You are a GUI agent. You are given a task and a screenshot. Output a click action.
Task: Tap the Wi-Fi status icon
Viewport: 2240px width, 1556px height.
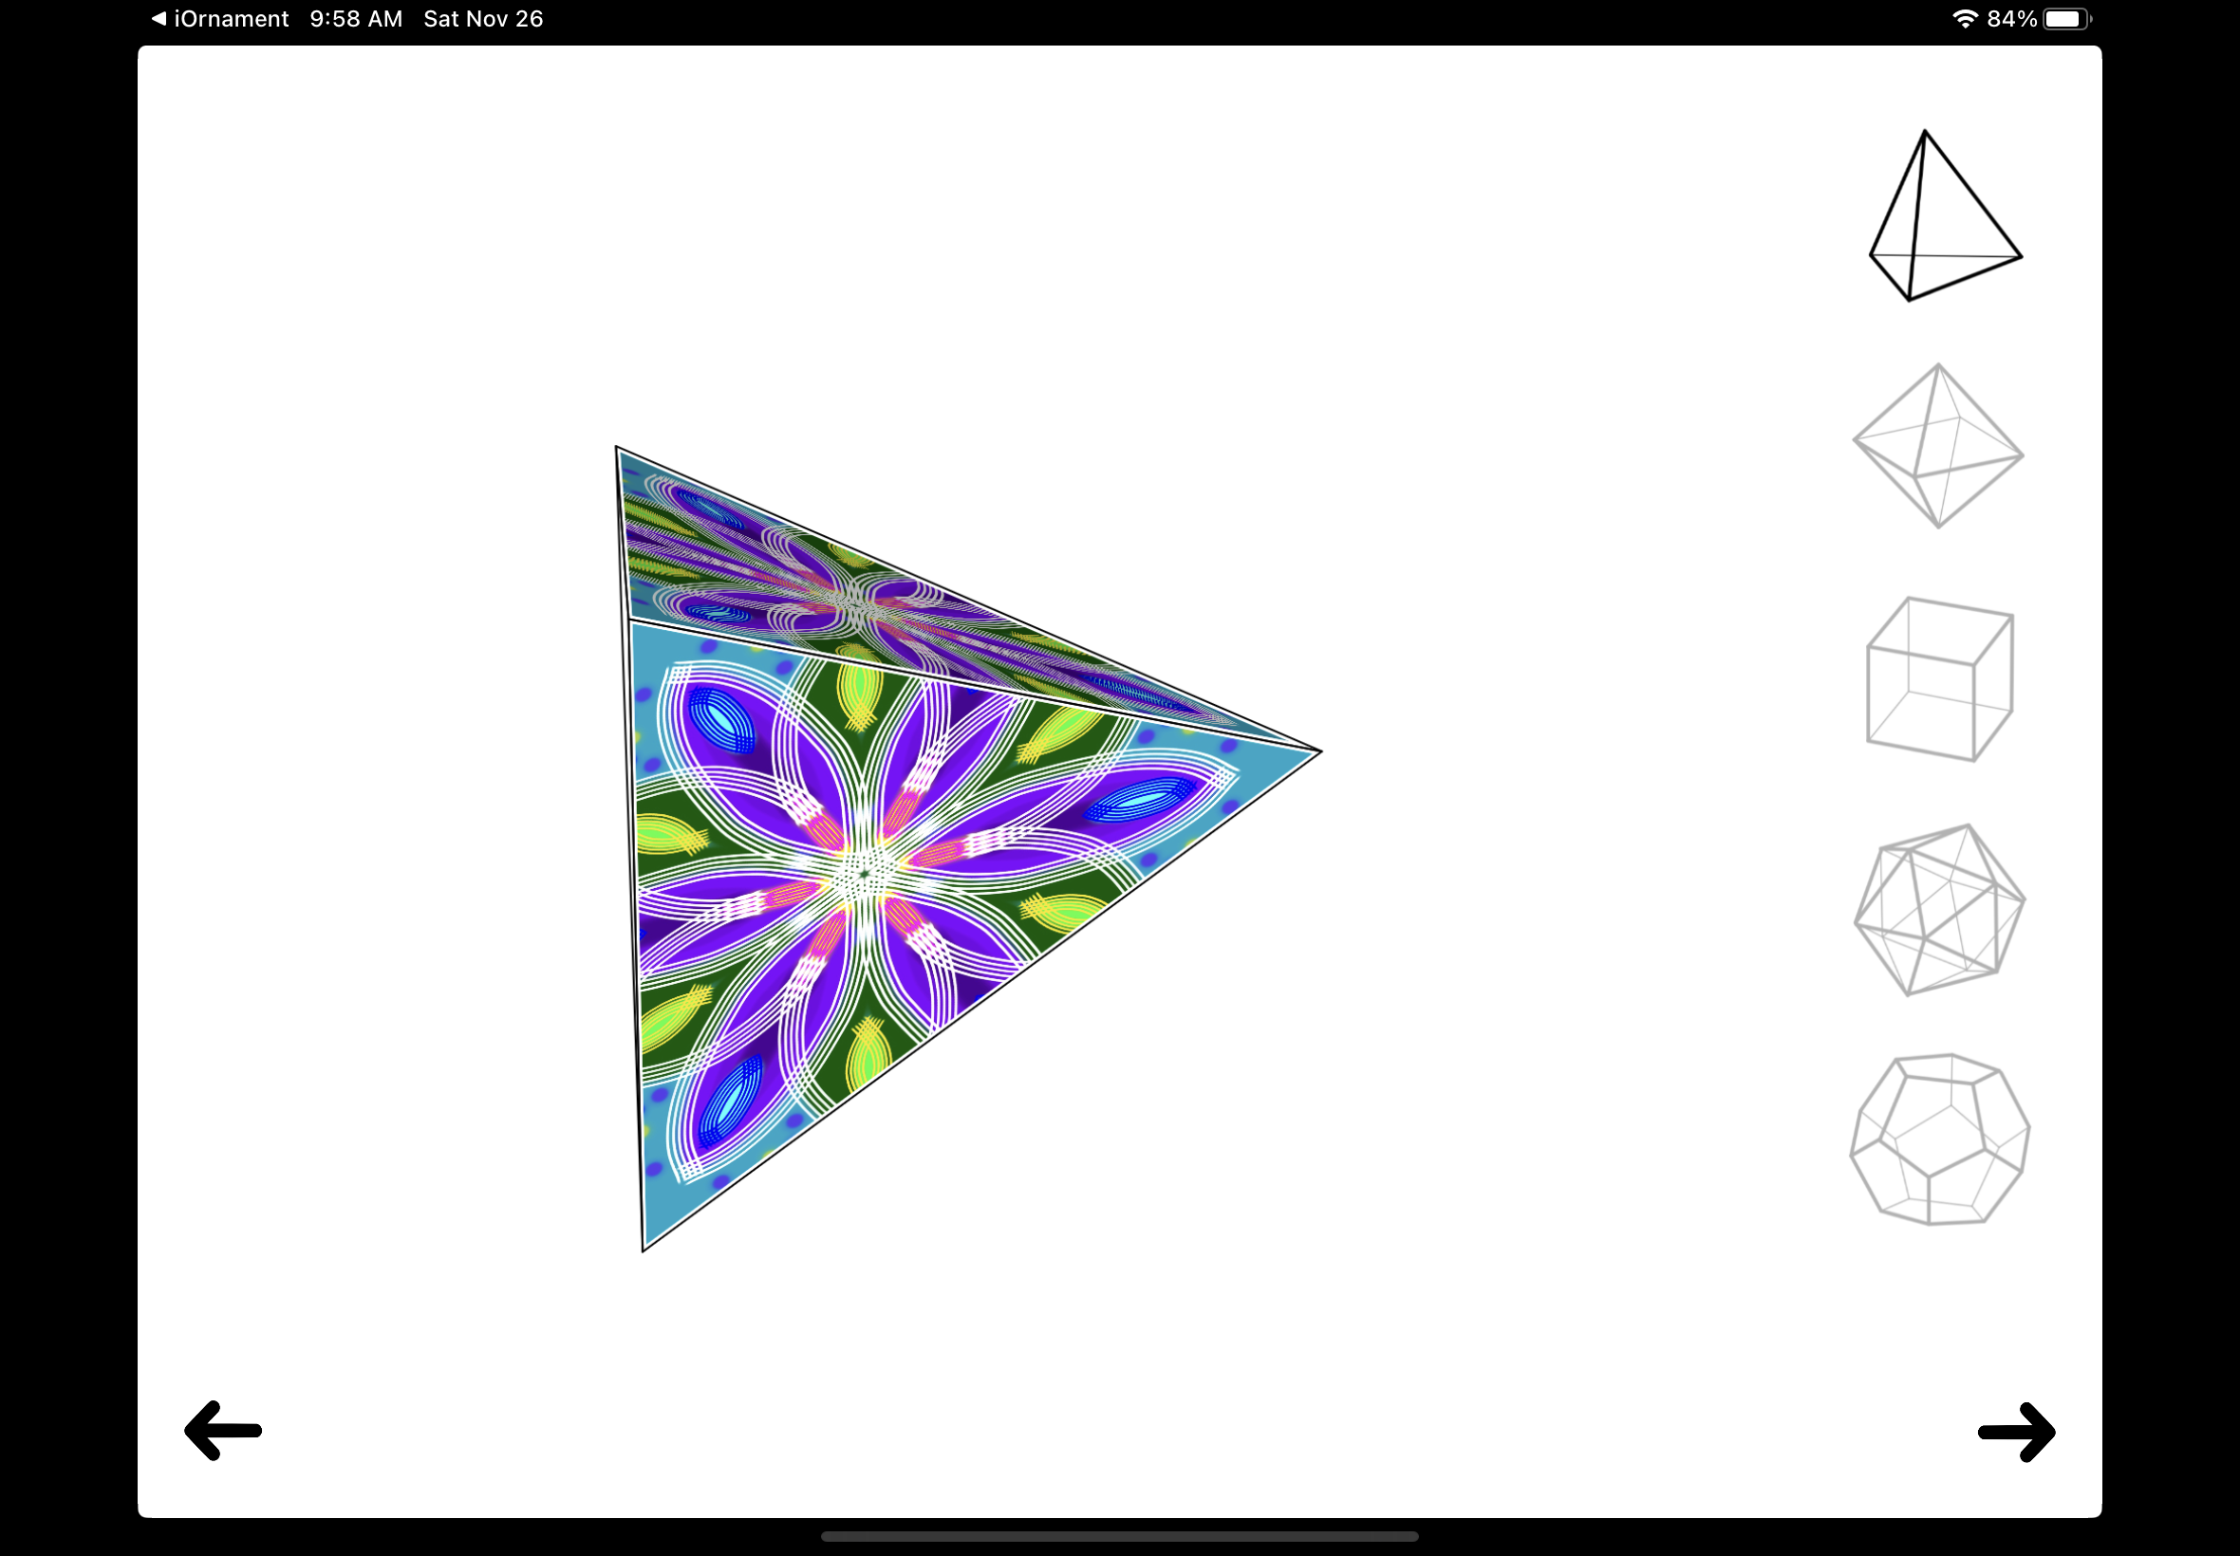tap(1964, 17)
